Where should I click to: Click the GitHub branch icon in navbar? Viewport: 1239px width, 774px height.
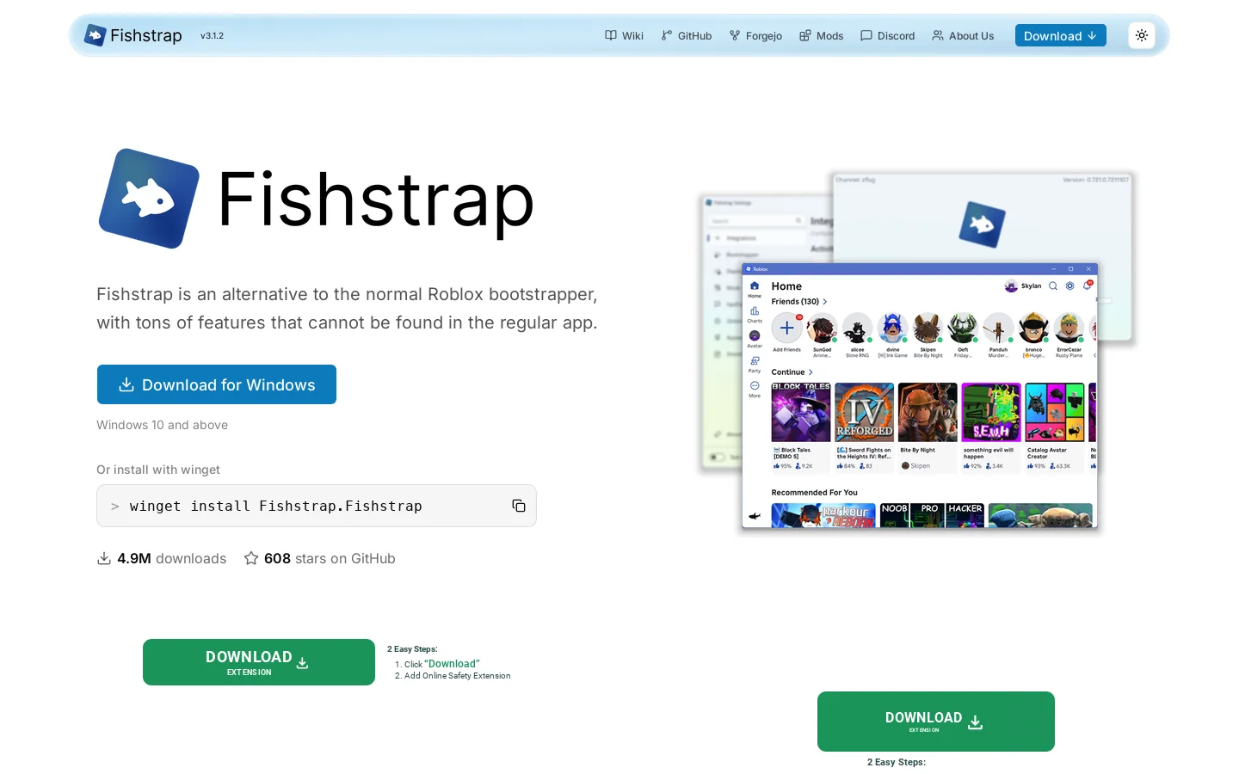(667, 35)
